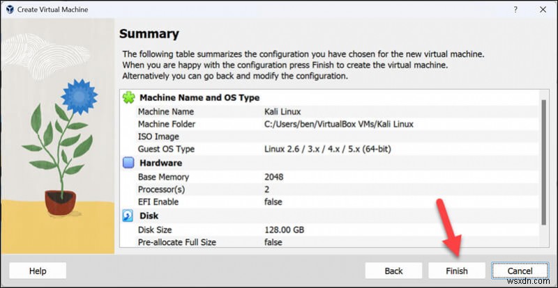Click the Create Virtual Machine window title

53,10
